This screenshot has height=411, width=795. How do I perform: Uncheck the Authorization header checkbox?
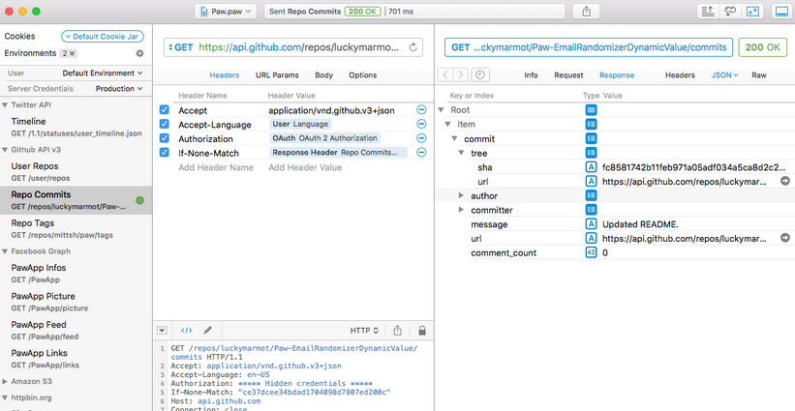tap(165, 138)
